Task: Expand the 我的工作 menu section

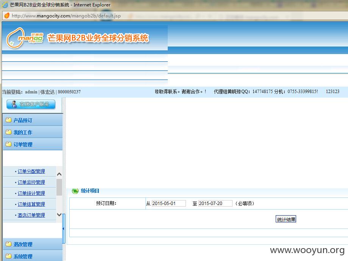Action: pyautogui.click(x=33, y=132)
